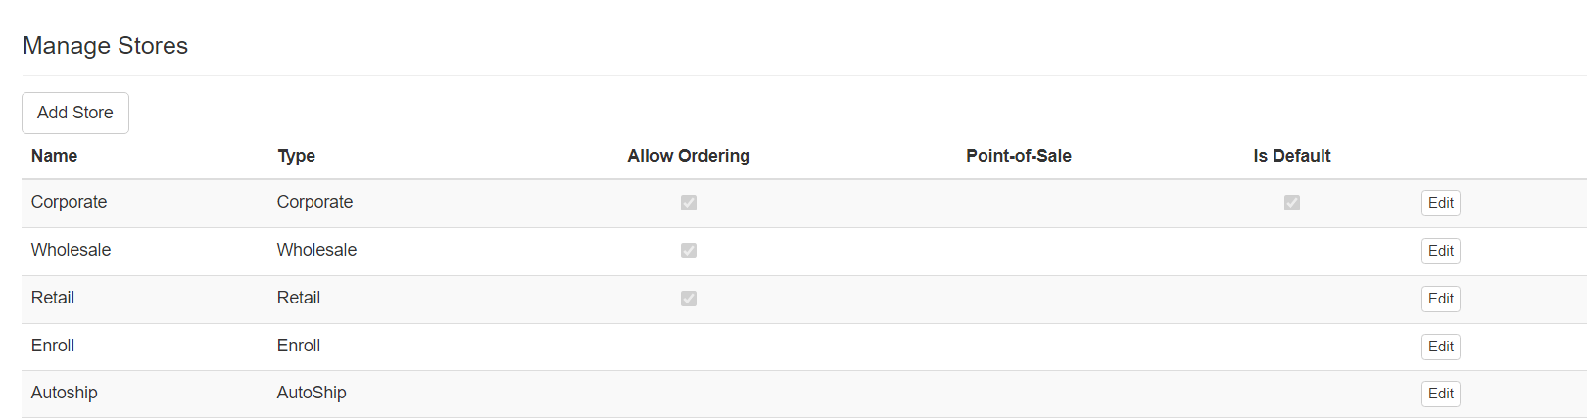Screen dimensions: 1587x419
Task: Click the Add Store button
Action: 75,113
